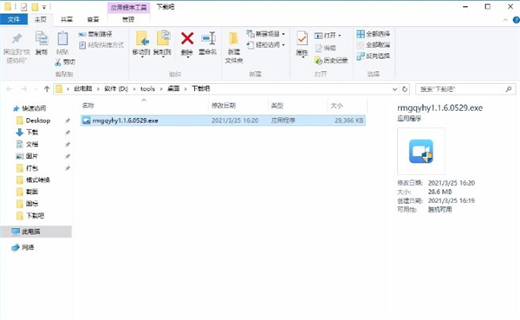The width and height of the screenshot is (520, 320).
Task: Open Move to folder menu
Action: (141, 44)
